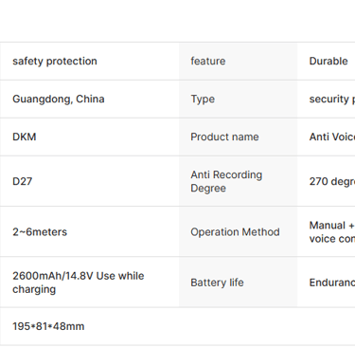Image resolution: width=355 pixels, height=347 pixels.
Task: Click the '195*81*48mm' dimension value
Action: pos(48,326)
